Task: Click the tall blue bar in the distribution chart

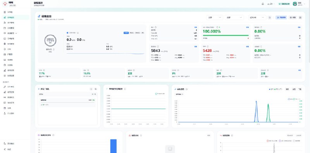Action: click(114, 146)
